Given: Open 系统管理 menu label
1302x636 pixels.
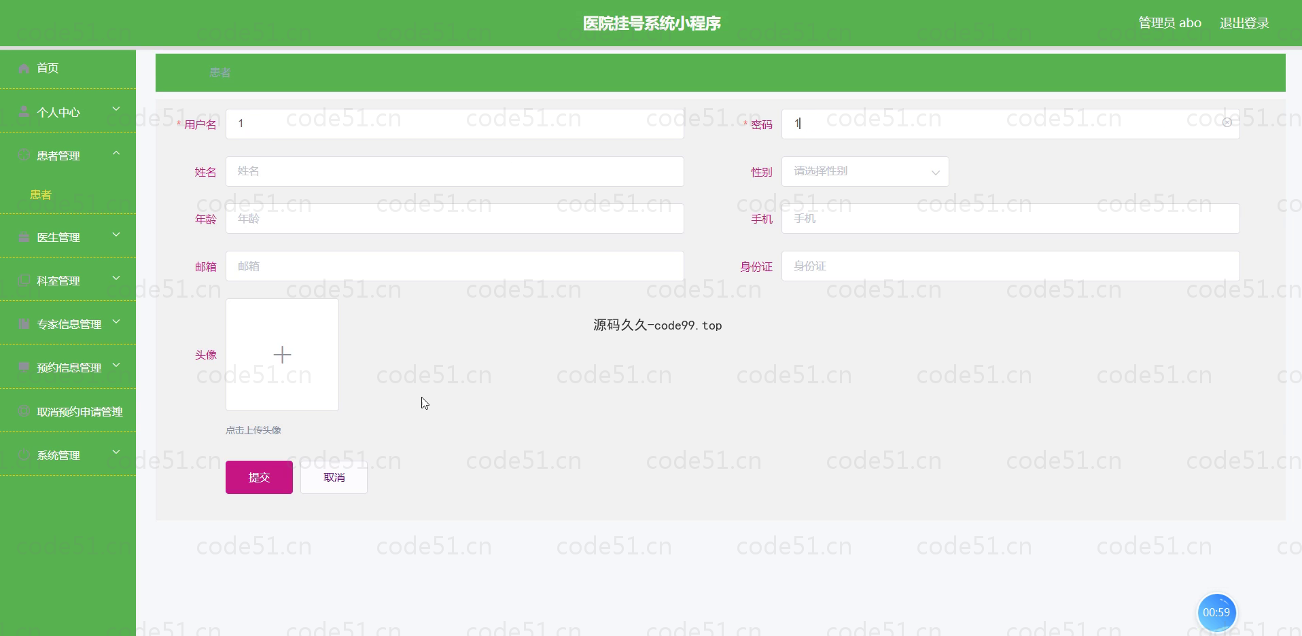Looking at the screenshot, I should (58, 455).
